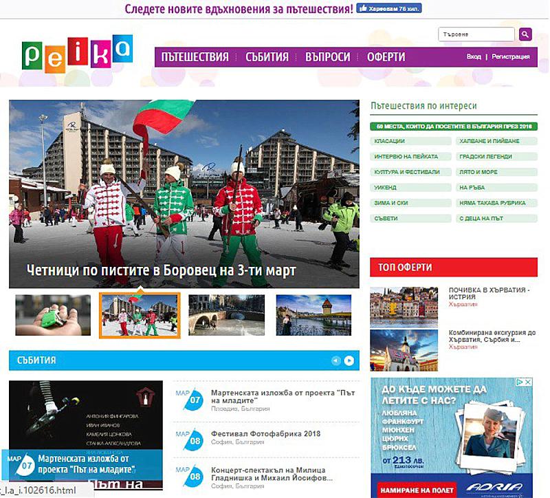This screenshot has height=498, width=550.
Task: Click the purple search magnifier button
Action: click(x=525, y=34)
